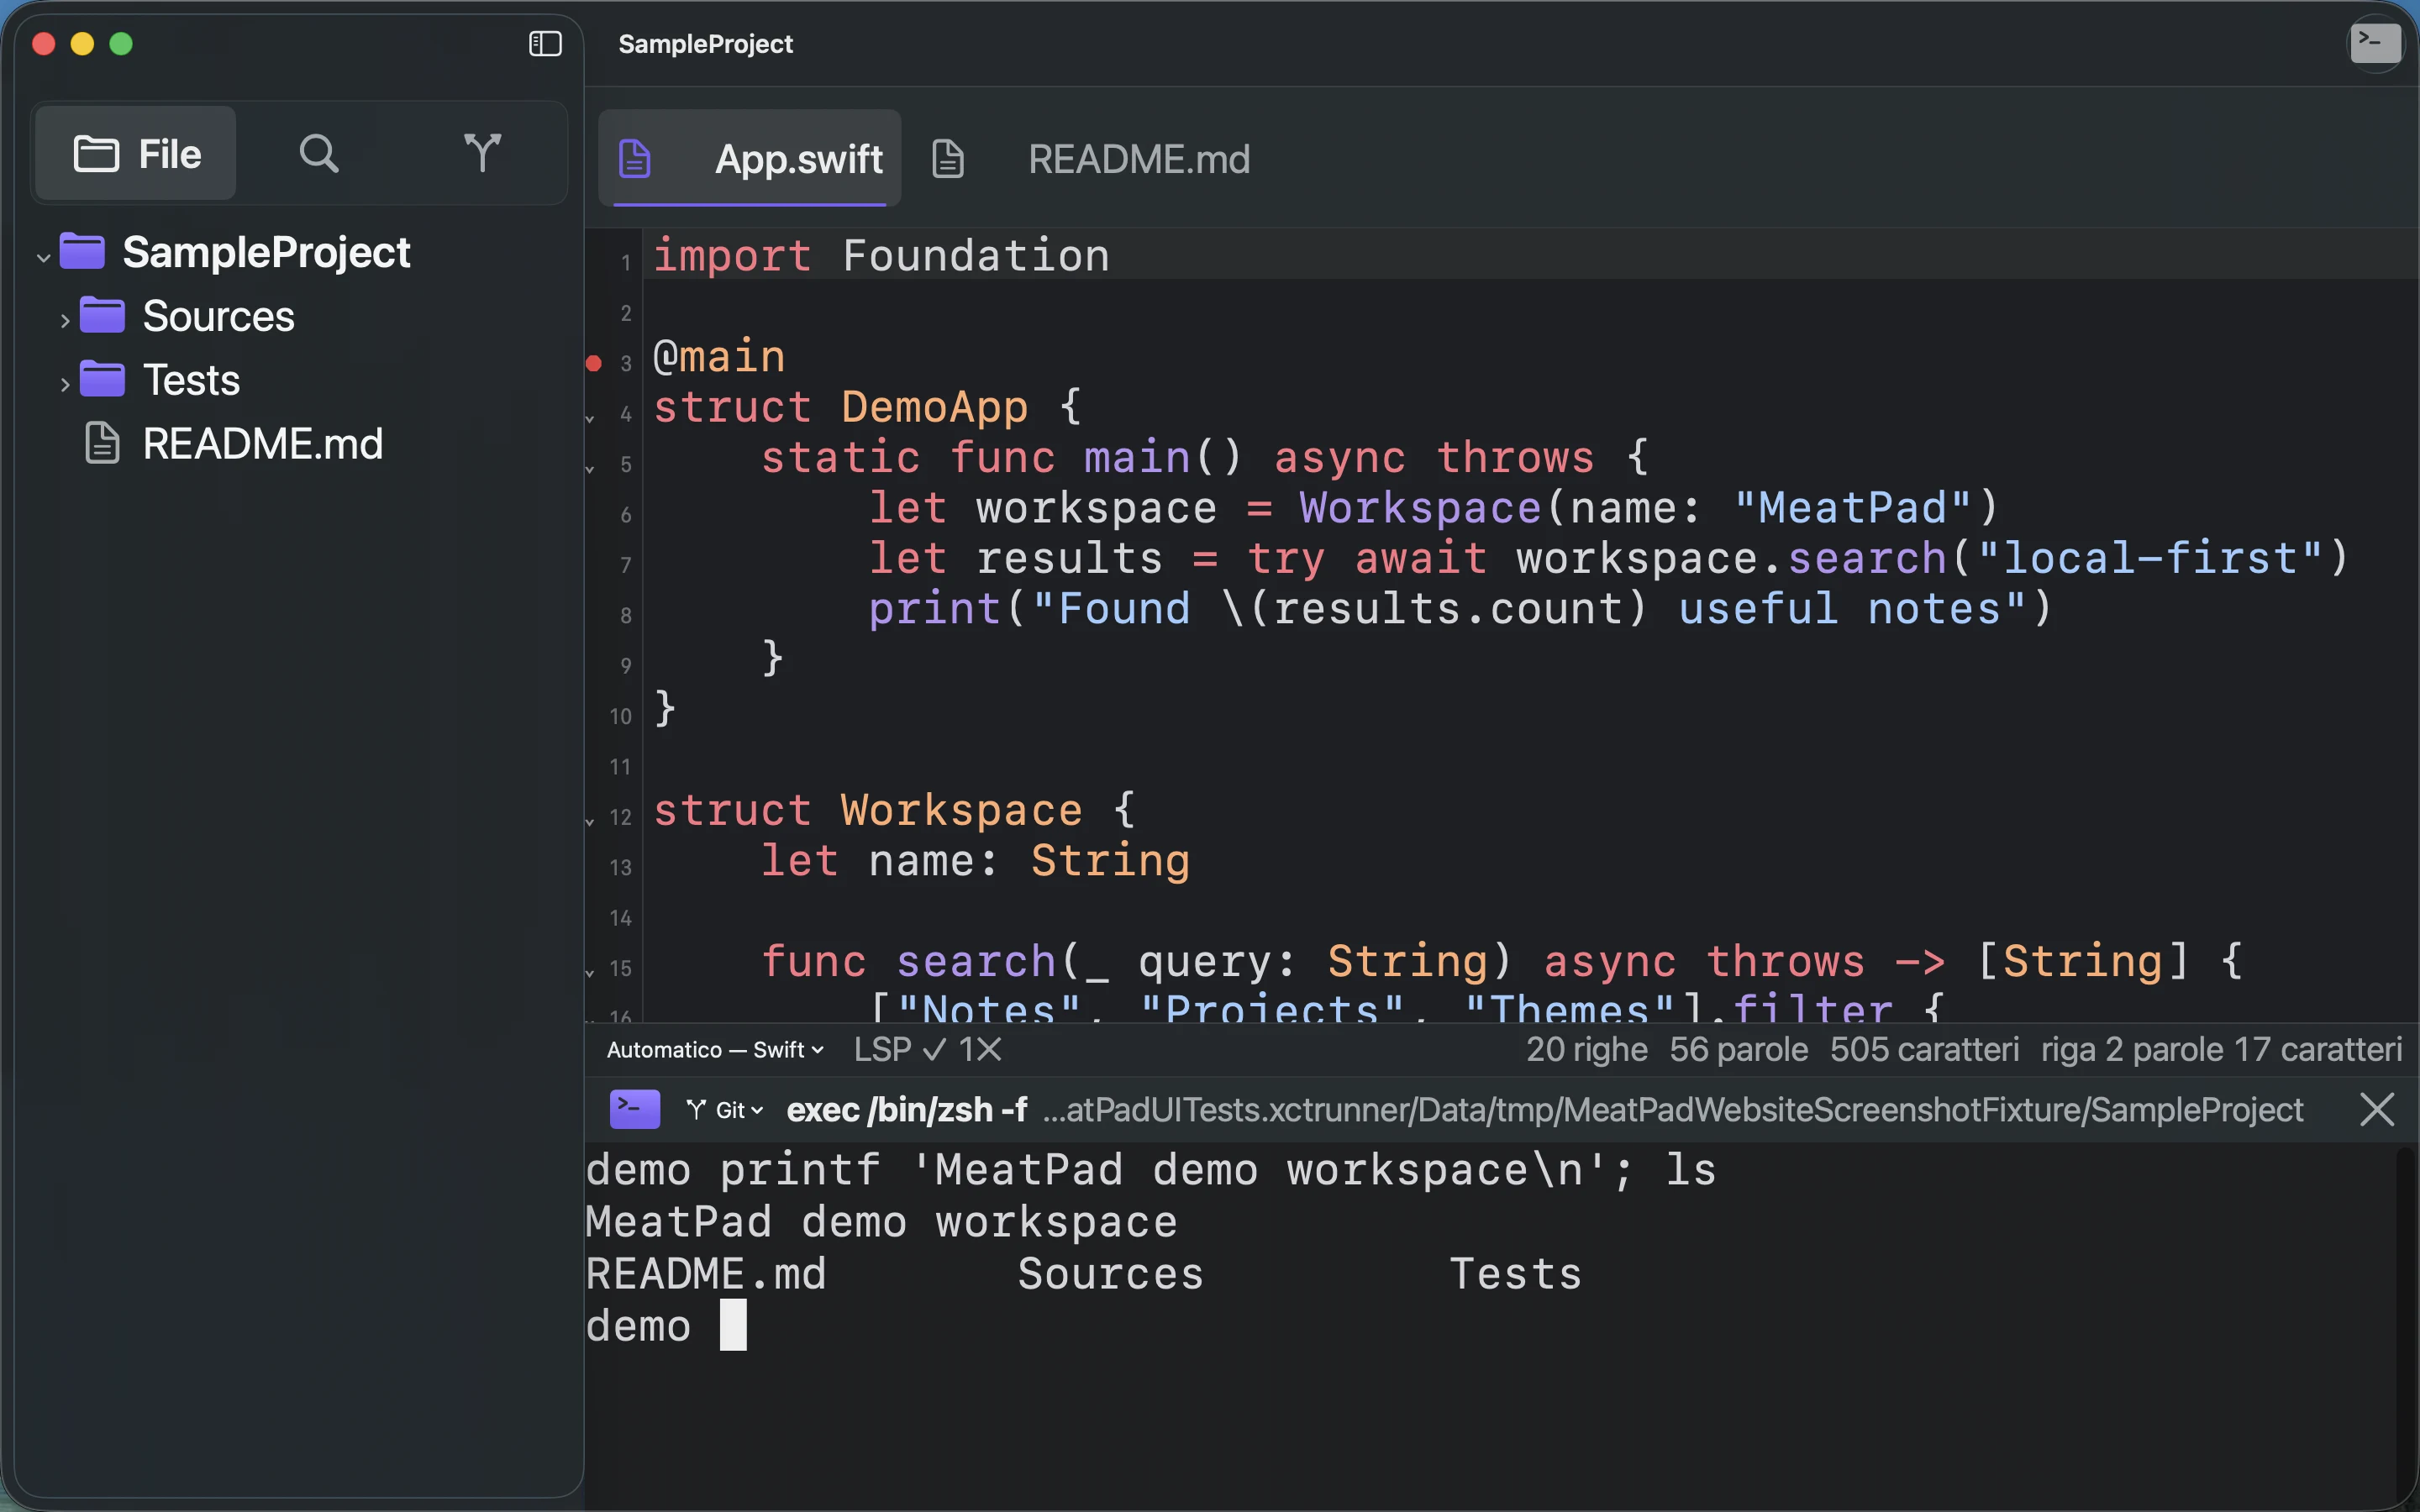Click the terminal prompt icon in terminal header
Screen dimensions: 2420x1512
635,1109
